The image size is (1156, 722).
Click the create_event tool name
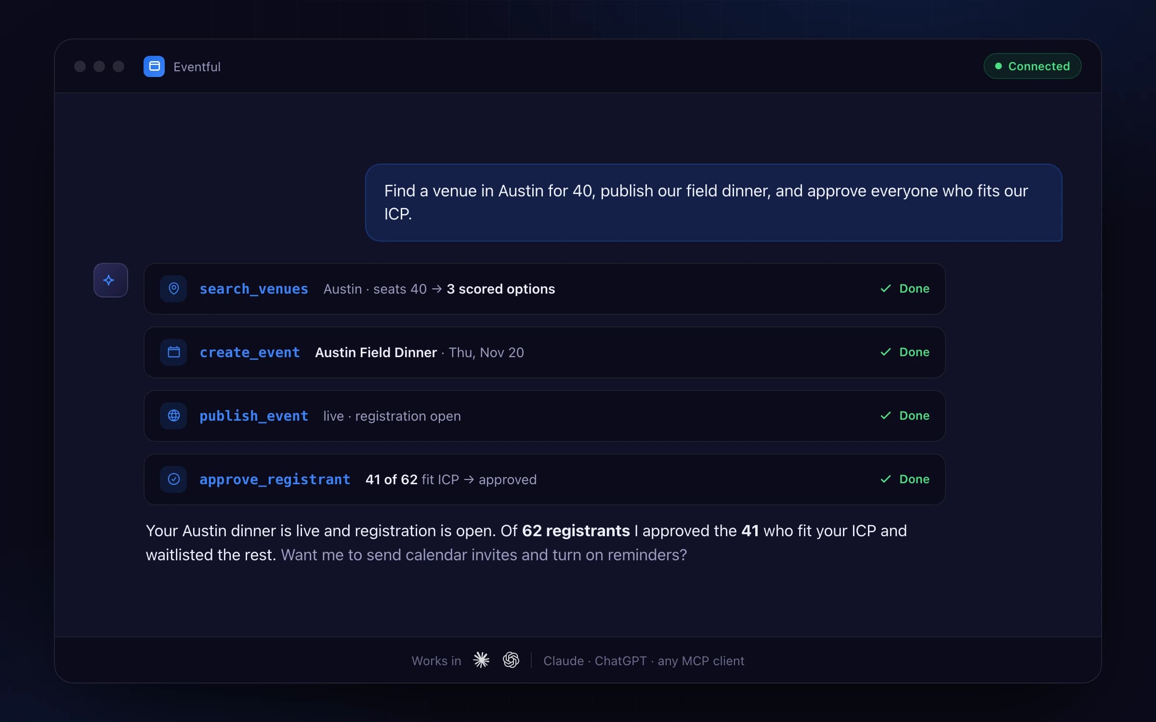coord(250,352)
